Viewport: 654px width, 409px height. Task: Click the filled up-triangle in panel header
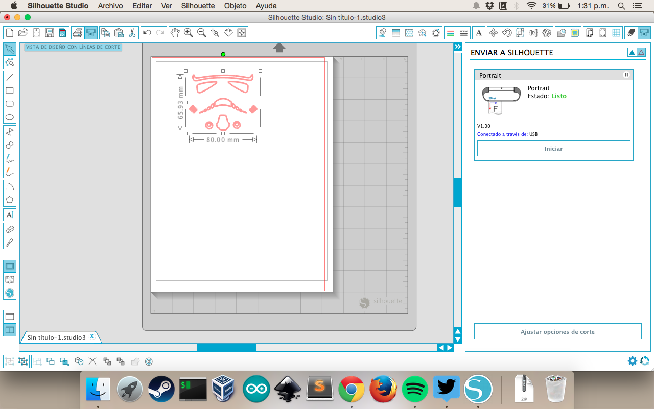[x=632, y=52]
